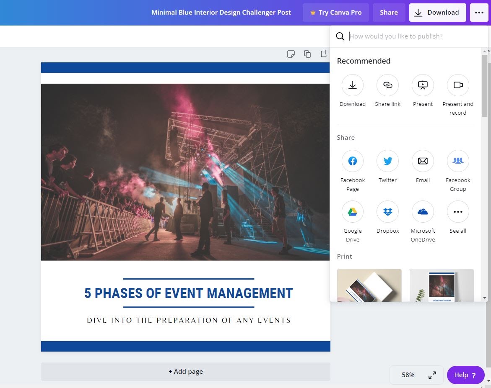Share the design to Twitter

click(x=387, y=161)
